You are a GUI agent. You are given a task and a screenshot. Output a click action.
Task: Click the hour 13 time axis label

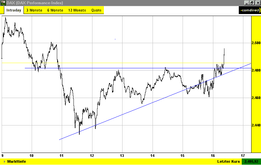coord(122,156)
